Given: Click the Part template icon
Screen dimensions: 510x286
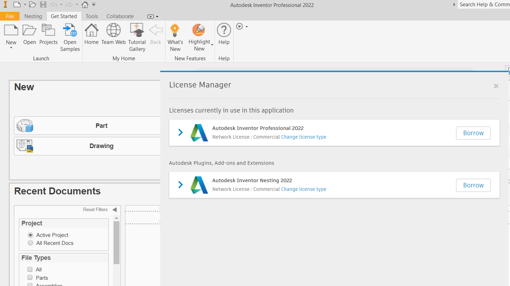Looking at the screenshot, I should click(25, 126).
